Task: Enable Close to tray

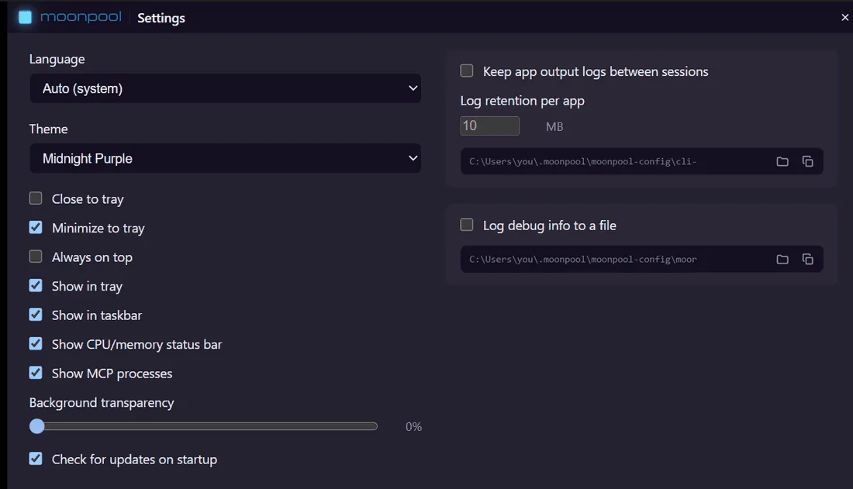Action: (x=36, y=198)
